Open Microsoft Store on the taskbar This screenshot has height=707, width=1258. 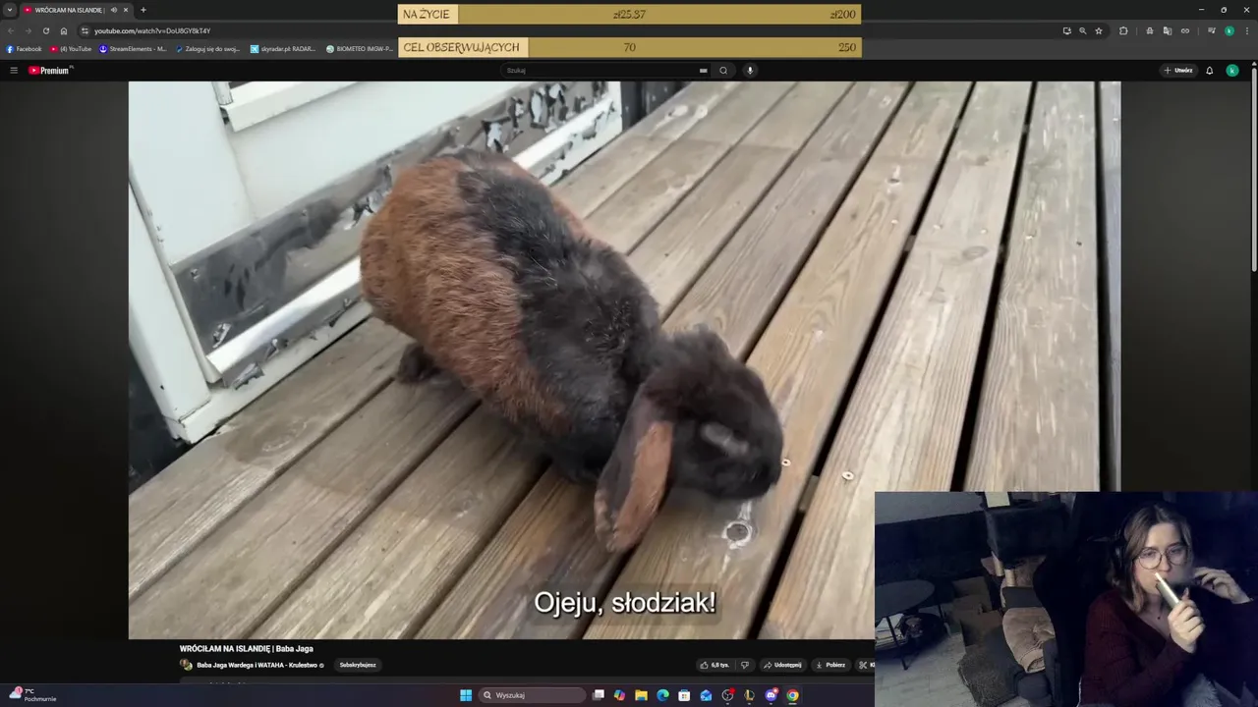(x=684, y=695)
